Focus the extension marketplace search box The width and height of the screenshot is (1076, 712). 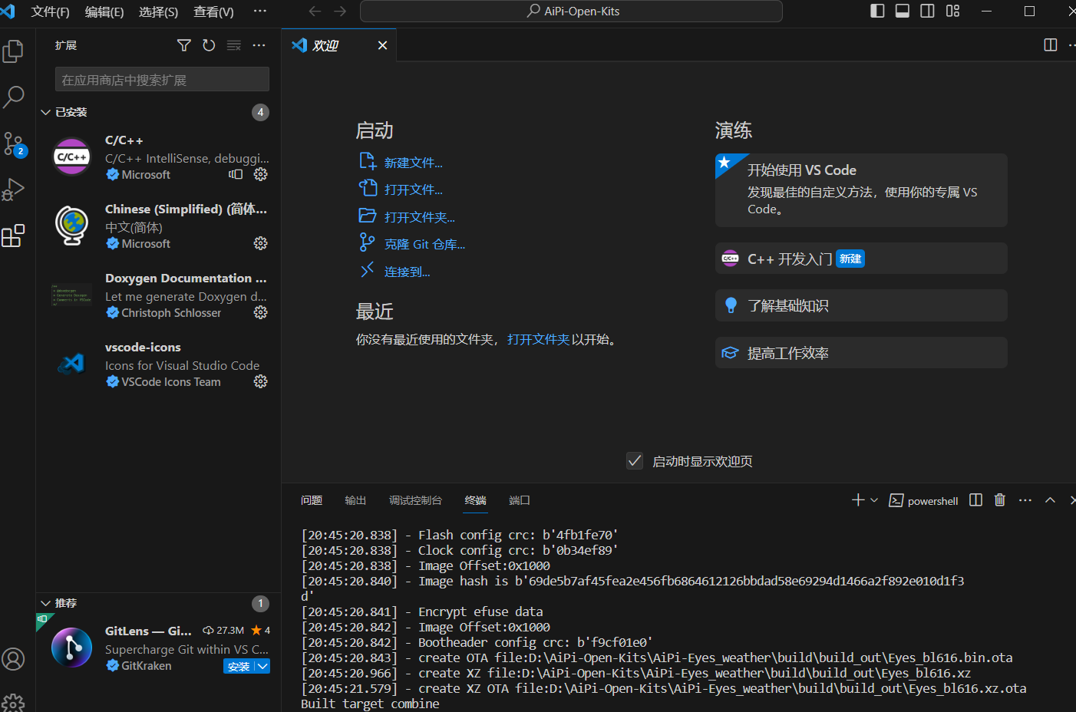[162, 80]
